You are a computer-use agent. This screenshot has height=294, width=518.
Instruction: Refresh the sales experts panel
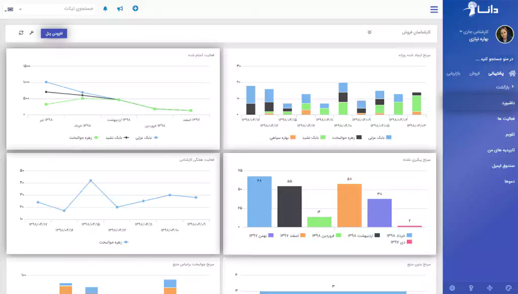(x=20, y=33)
